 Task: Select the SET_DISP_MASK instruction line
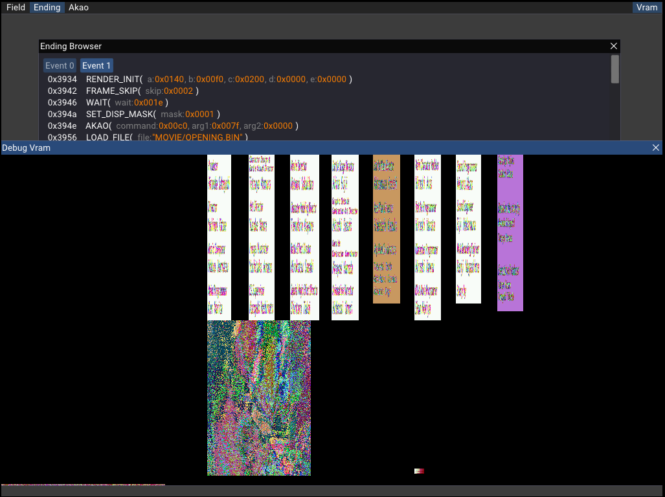tap(120, 115)
